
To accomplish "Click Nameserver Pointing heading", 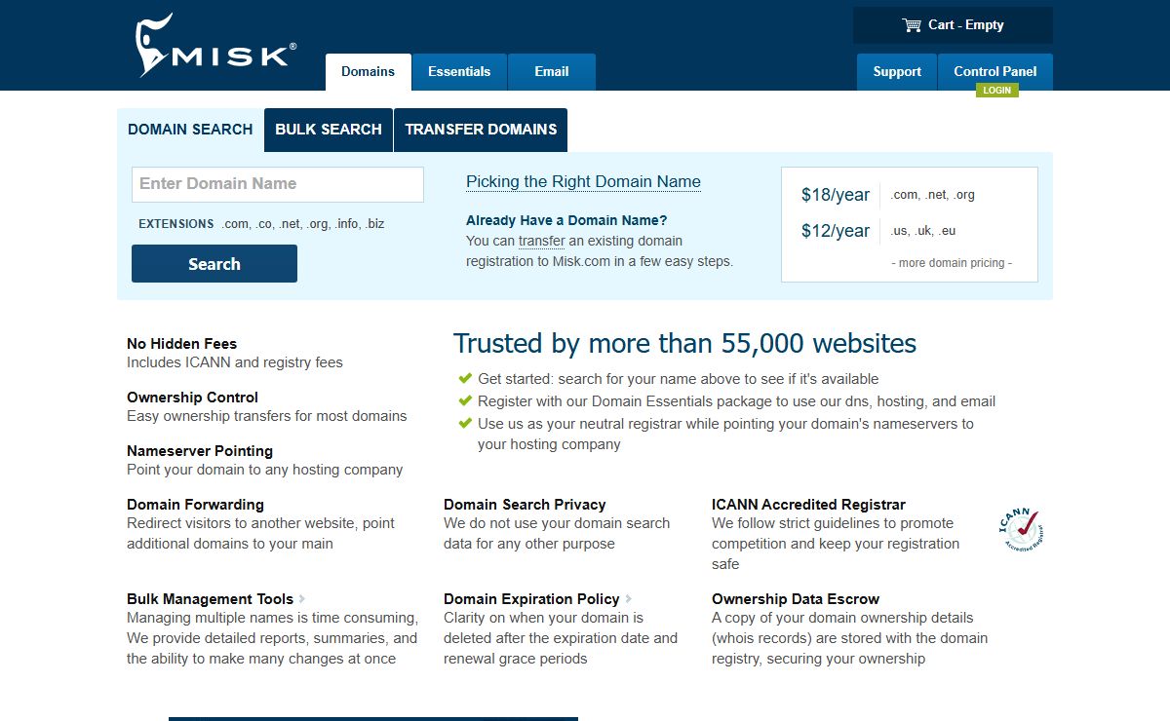I will 200,451.
